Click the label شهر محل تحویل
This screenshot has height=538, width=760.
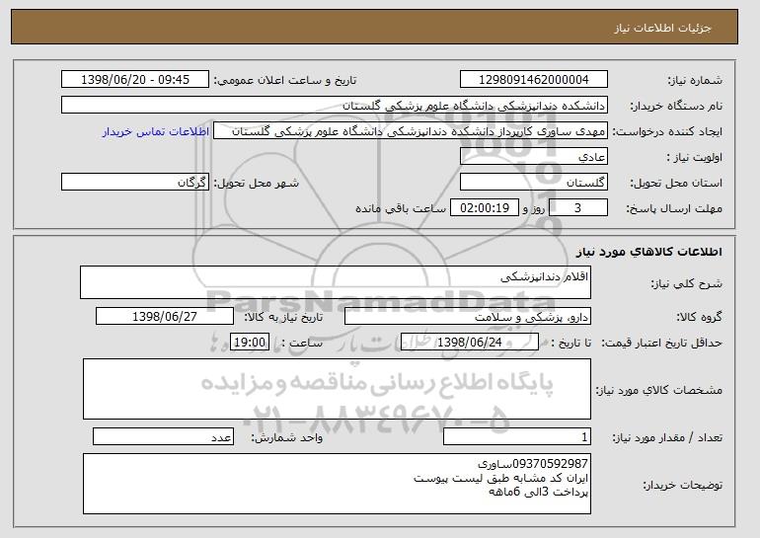[x=257, y=183]
